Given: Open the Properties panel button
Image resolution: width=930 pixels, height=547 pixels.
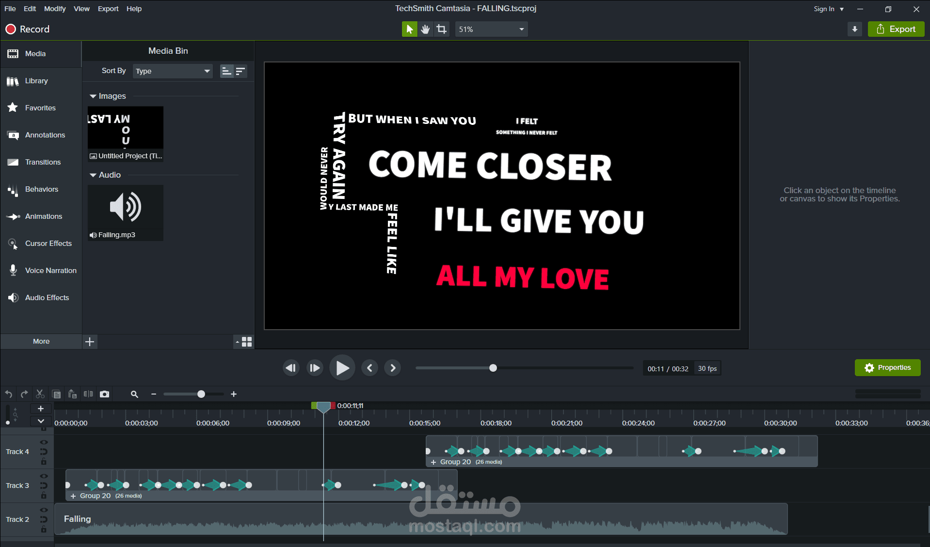Looking at the screenshot, I should (x=887, y=368).
